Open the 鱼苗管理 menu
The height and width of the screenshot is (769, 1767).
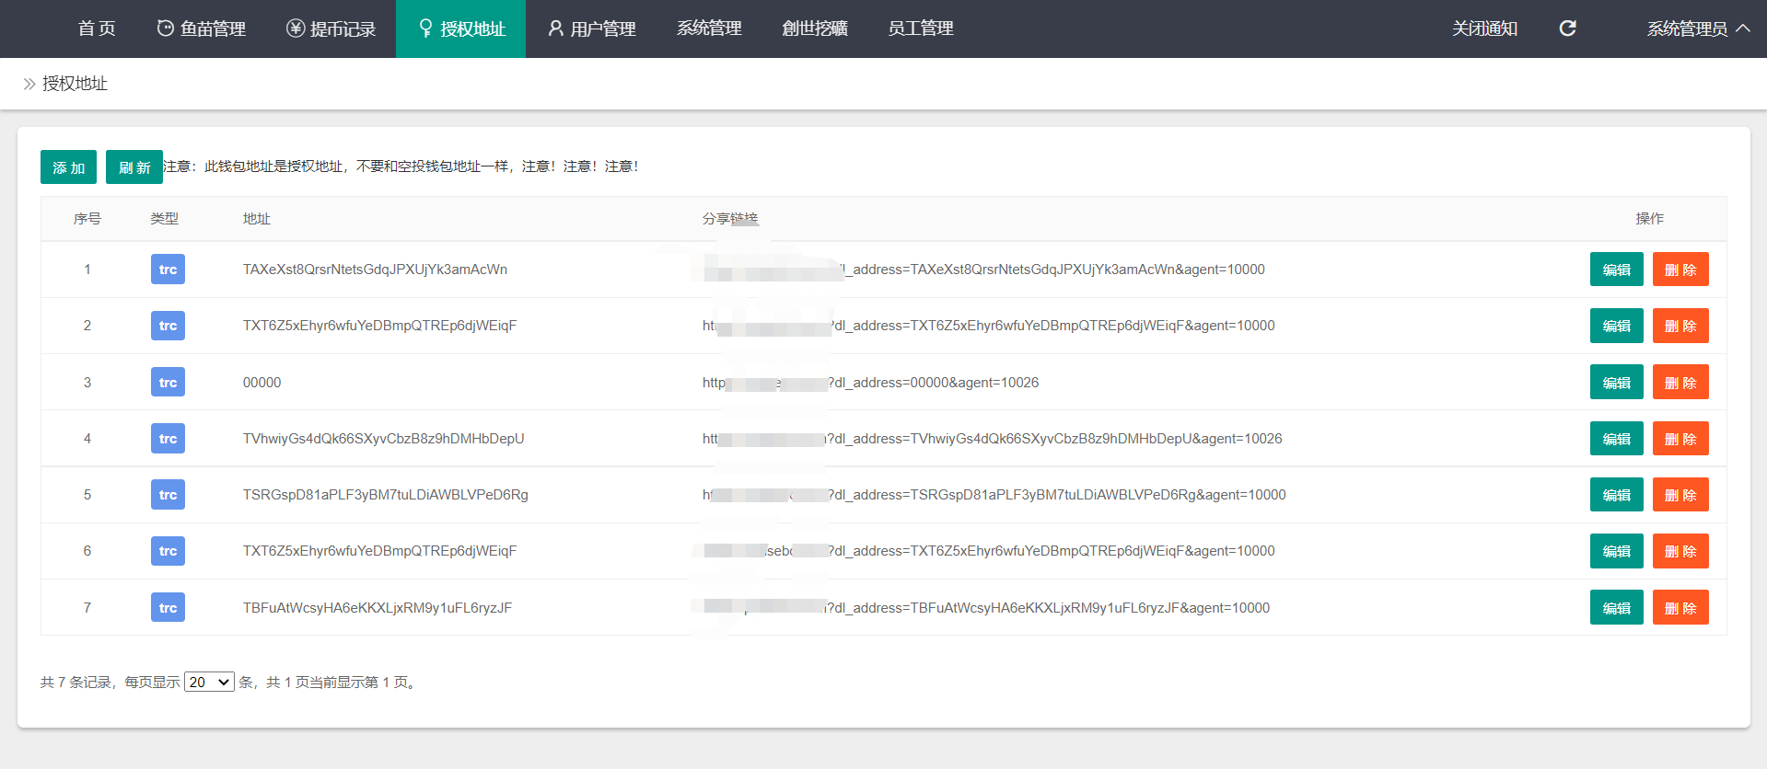201,29
